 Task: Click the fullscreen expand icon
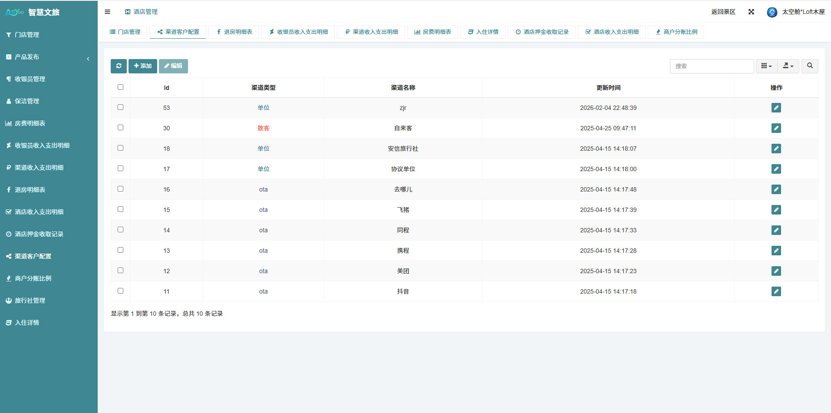pyautogui.click(x=751, y=12)
